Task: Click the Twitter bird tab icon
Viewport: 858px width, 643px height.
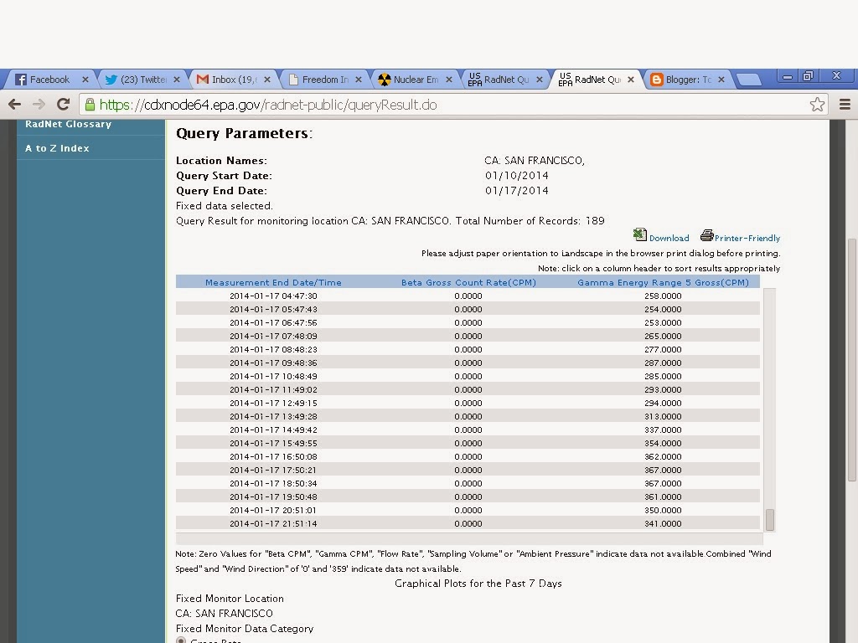Action: (x=111, y=80)
